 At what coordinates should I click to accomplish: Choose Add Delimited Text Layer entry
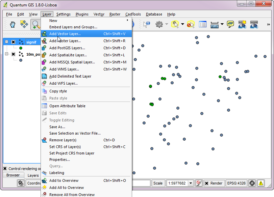pos(86,76)
